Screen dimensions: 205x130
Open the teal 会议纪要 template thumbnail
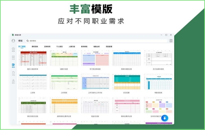[x=126, y=82]
